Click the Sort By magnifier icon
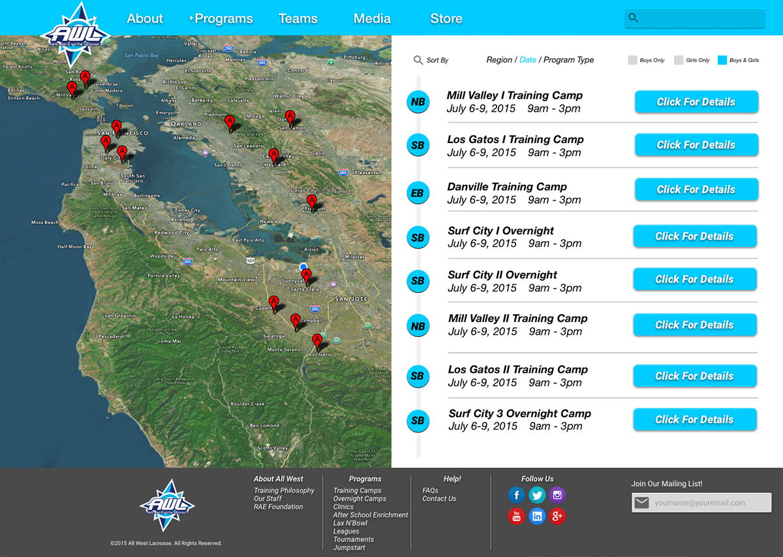 (x=418, y=60)
